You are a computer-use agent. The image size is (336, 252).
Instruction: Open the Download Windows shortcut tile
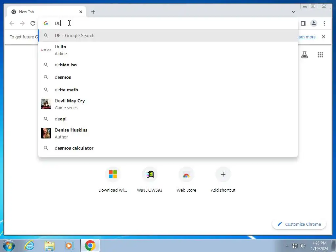coord(113,180)
